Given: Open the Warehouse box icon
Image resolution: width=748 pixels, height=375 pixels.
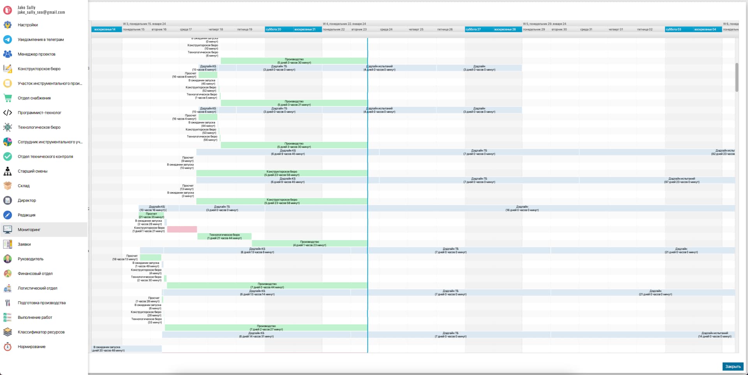Looking at the screenshot, I should point(7,186).
